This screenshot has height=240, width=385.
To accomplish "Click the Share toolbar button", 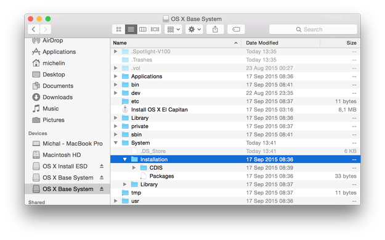I will click(x=215, y=29).
